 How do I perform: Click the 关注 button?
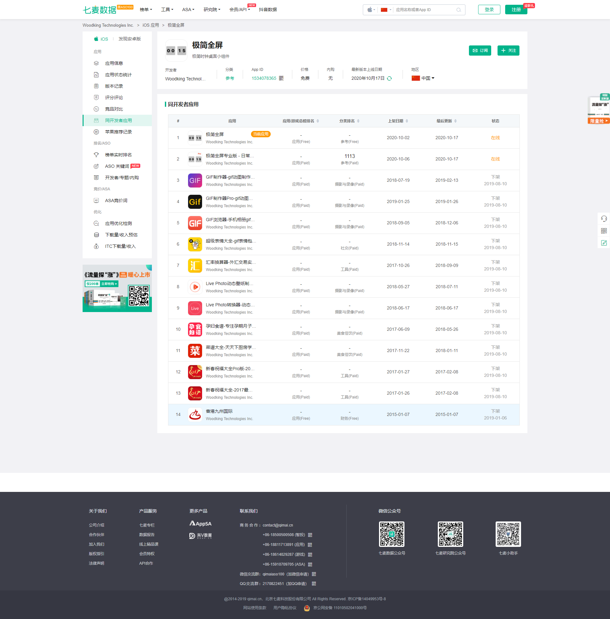(x=508, y=51)
